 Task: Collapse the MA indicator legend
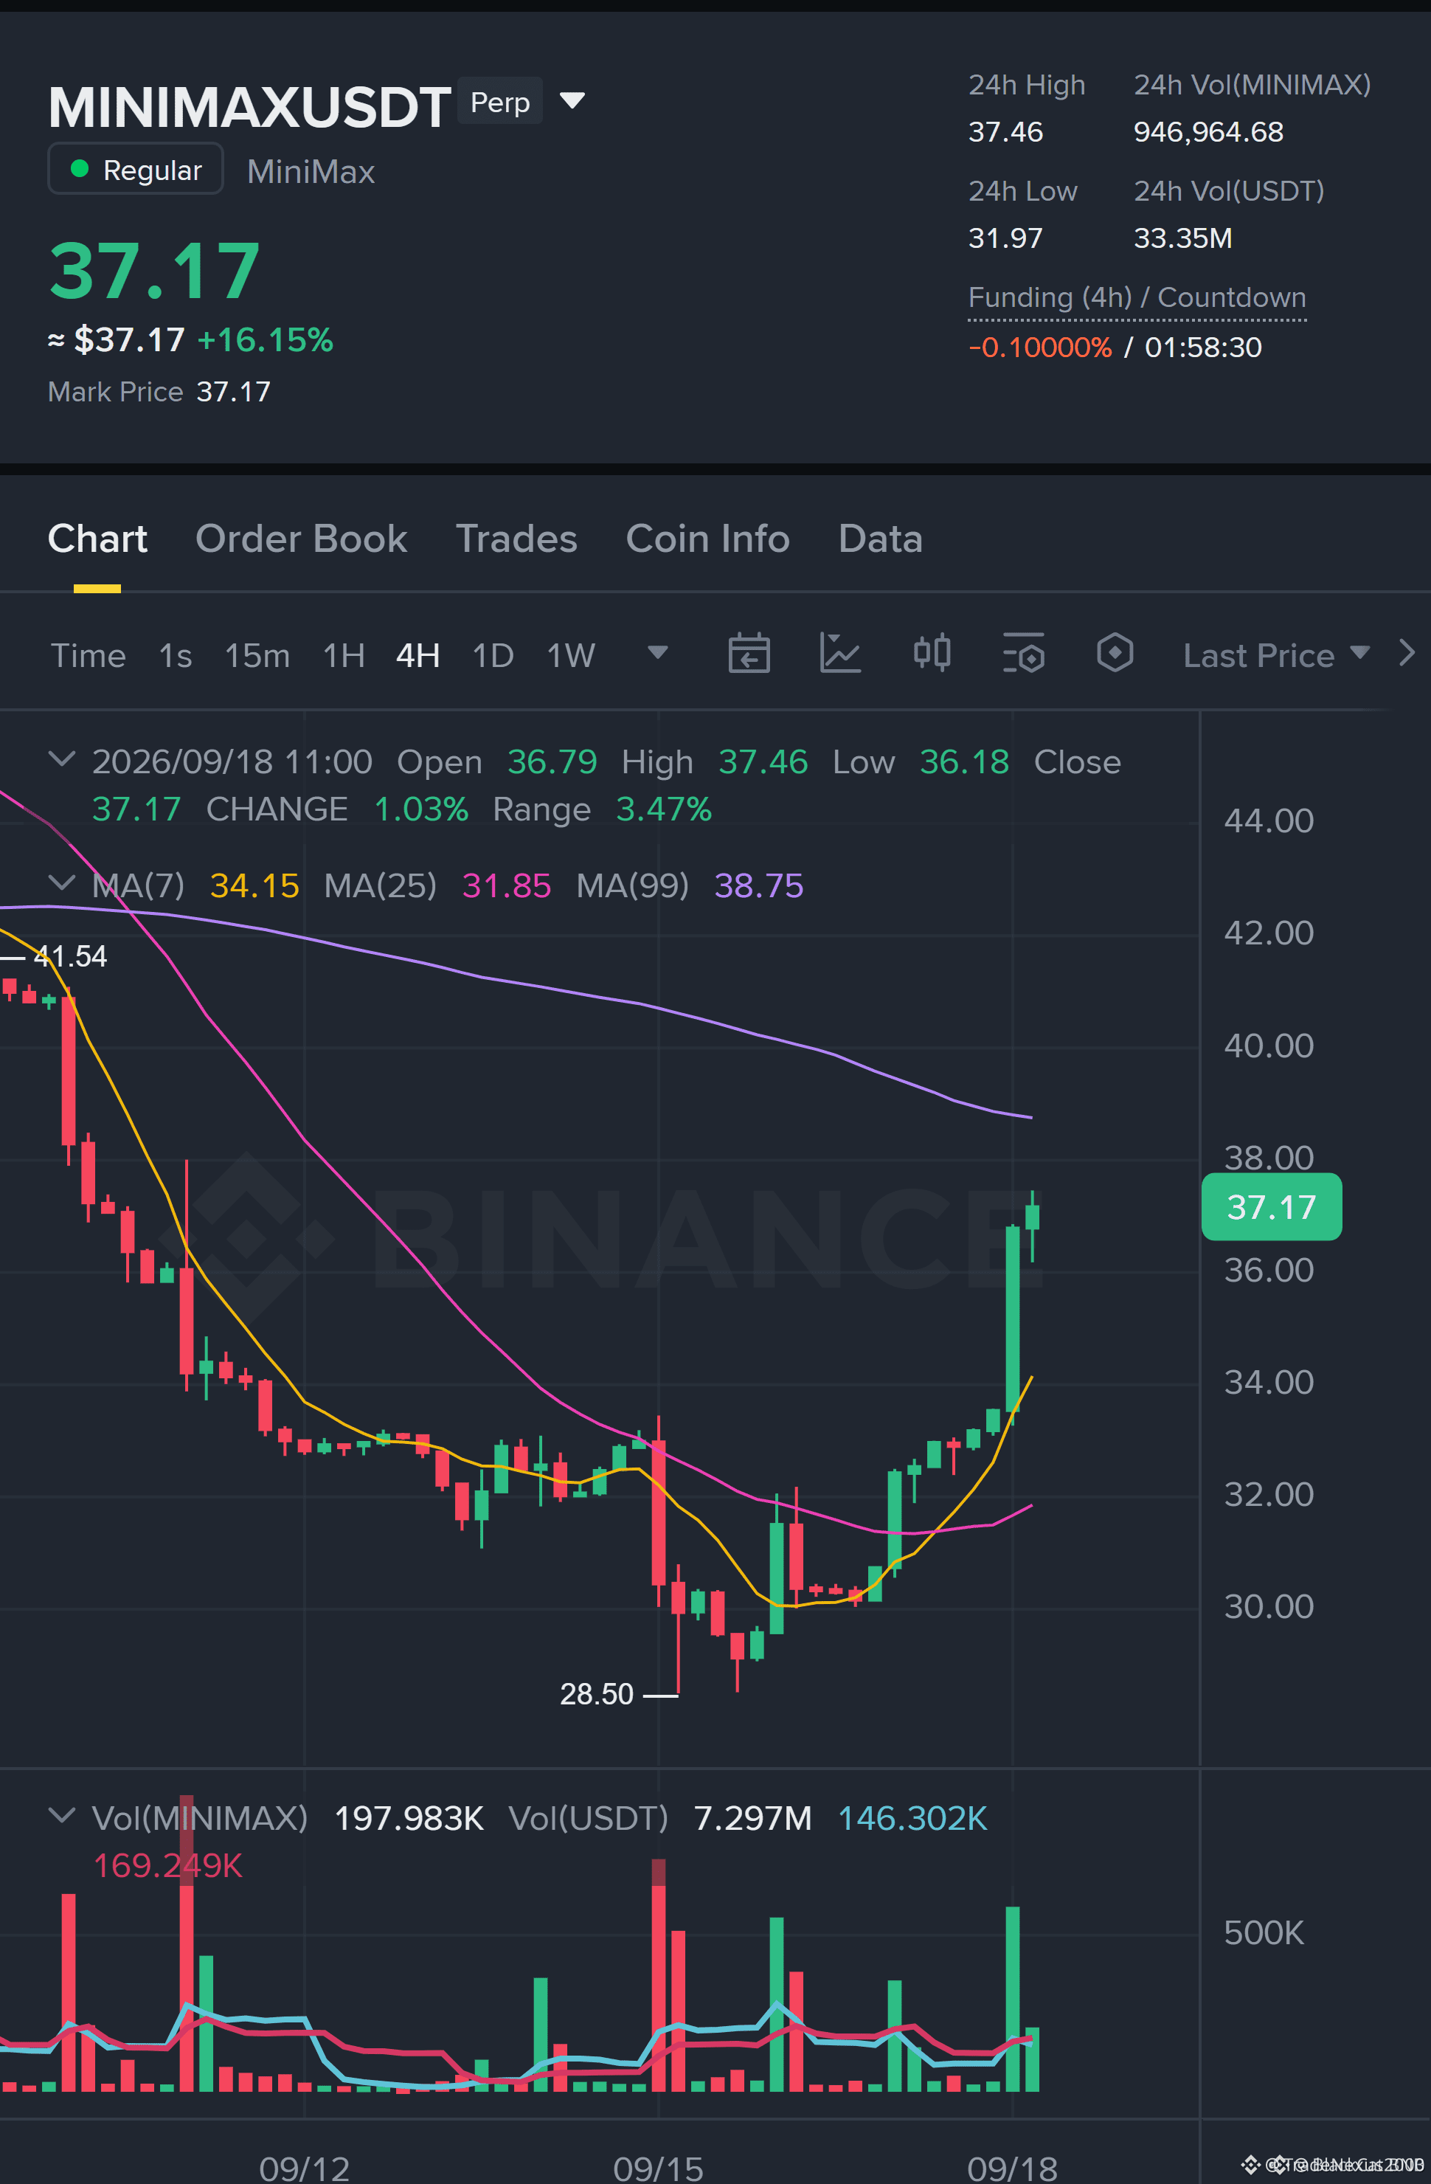(x=61, y=882)
